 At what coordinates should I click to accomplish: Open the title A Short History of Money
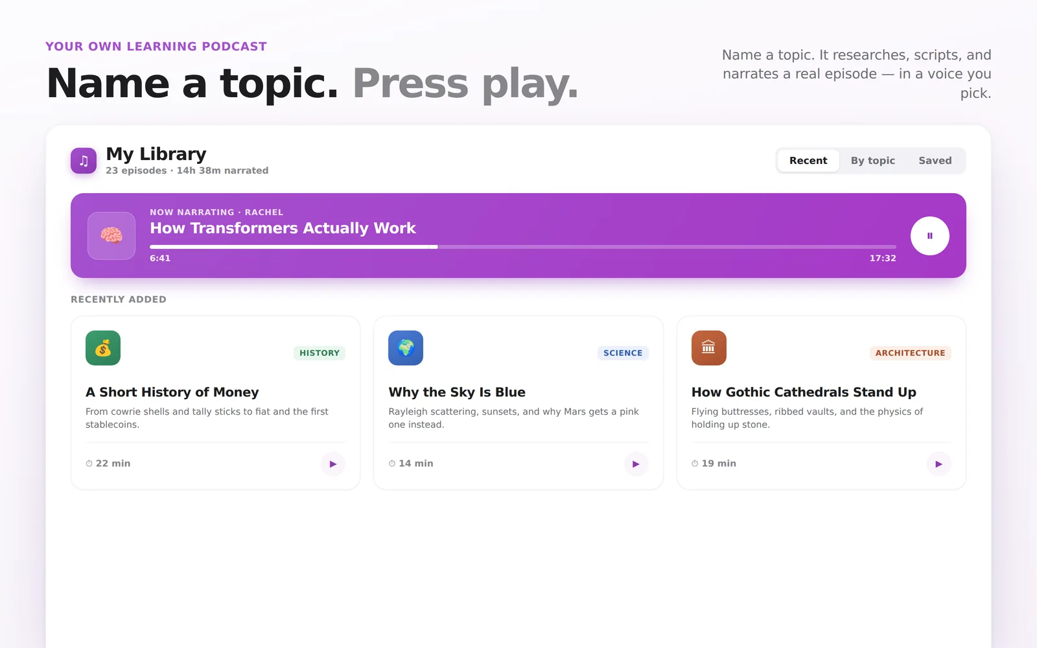coord(172,392)
